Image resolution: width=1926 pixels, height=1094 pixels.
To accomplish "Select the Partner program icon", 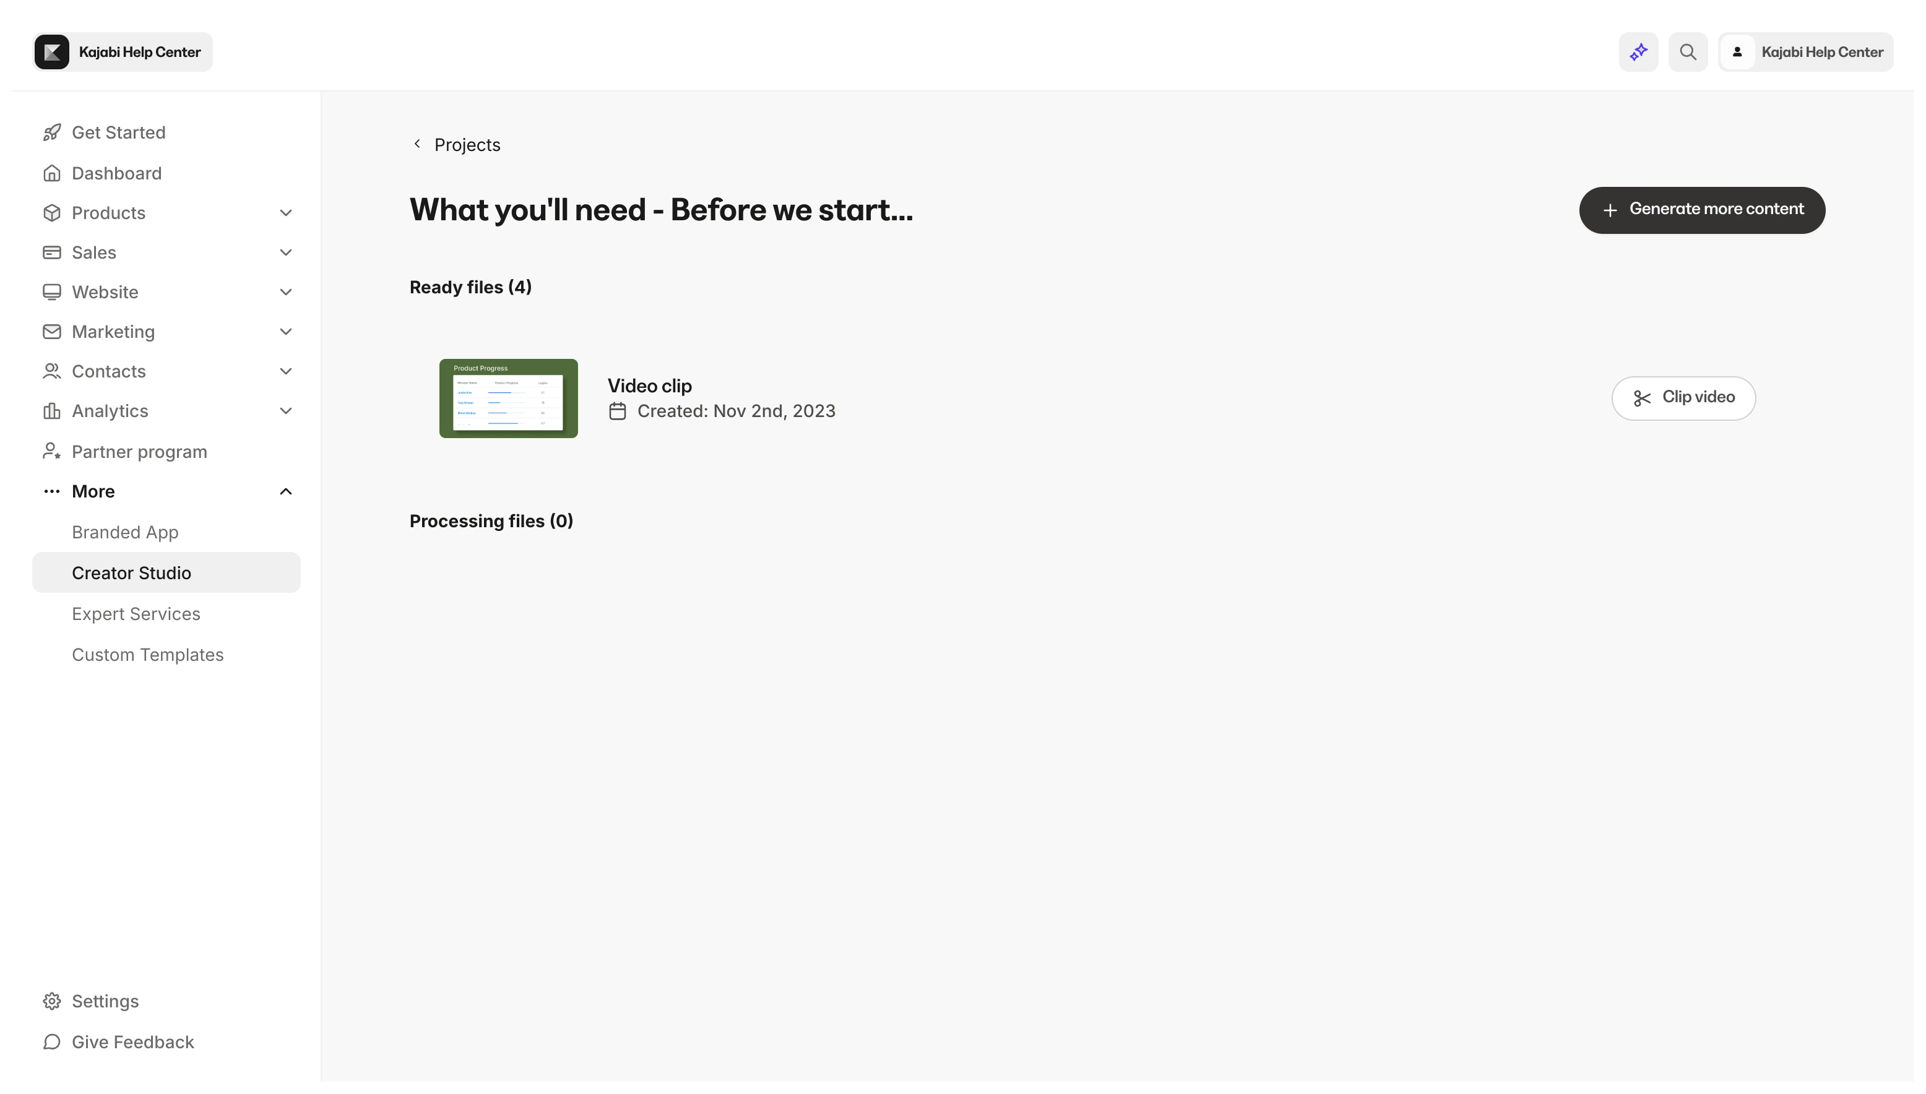I will tap(51, 451).
